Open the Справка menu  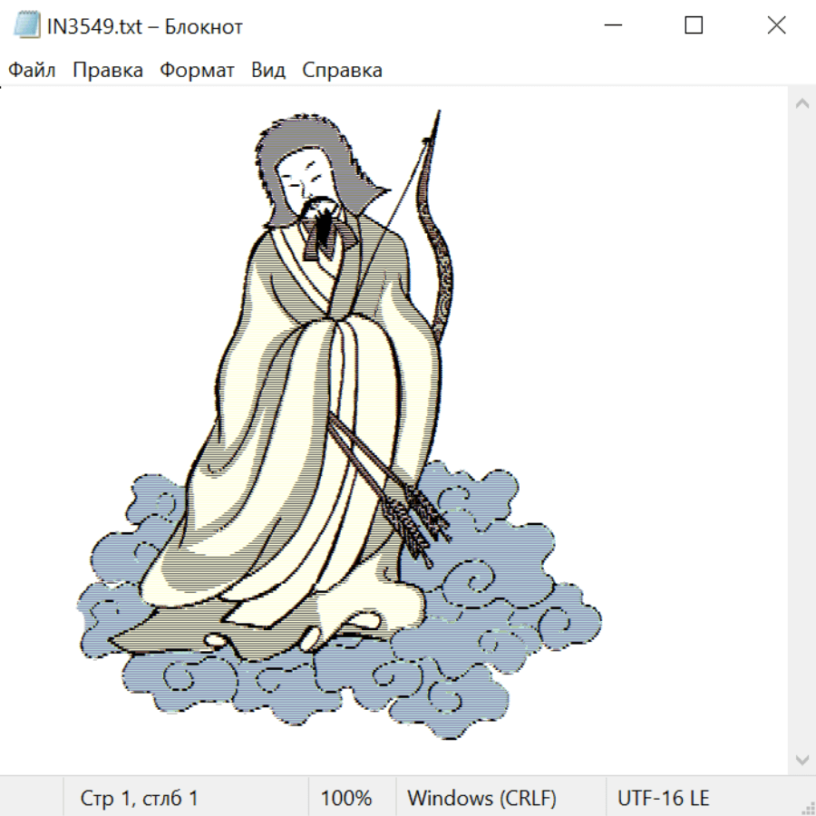[342, 71]
